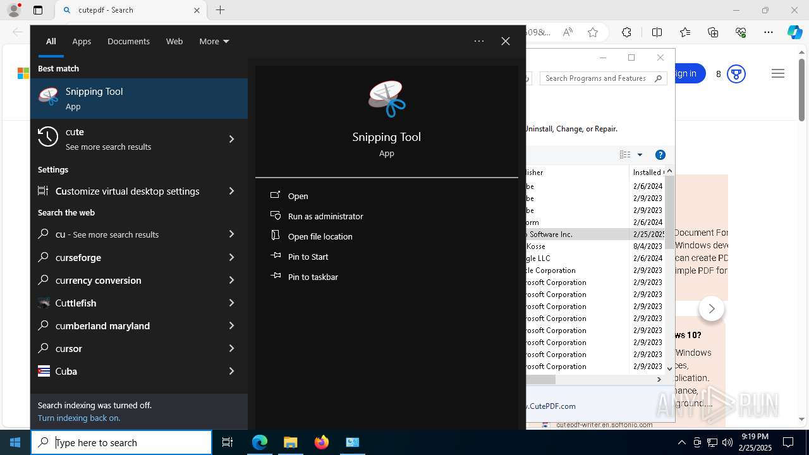Click the next carousel arrow on Bing page
The height and width of the screenshot is (455, 809).
712,308
